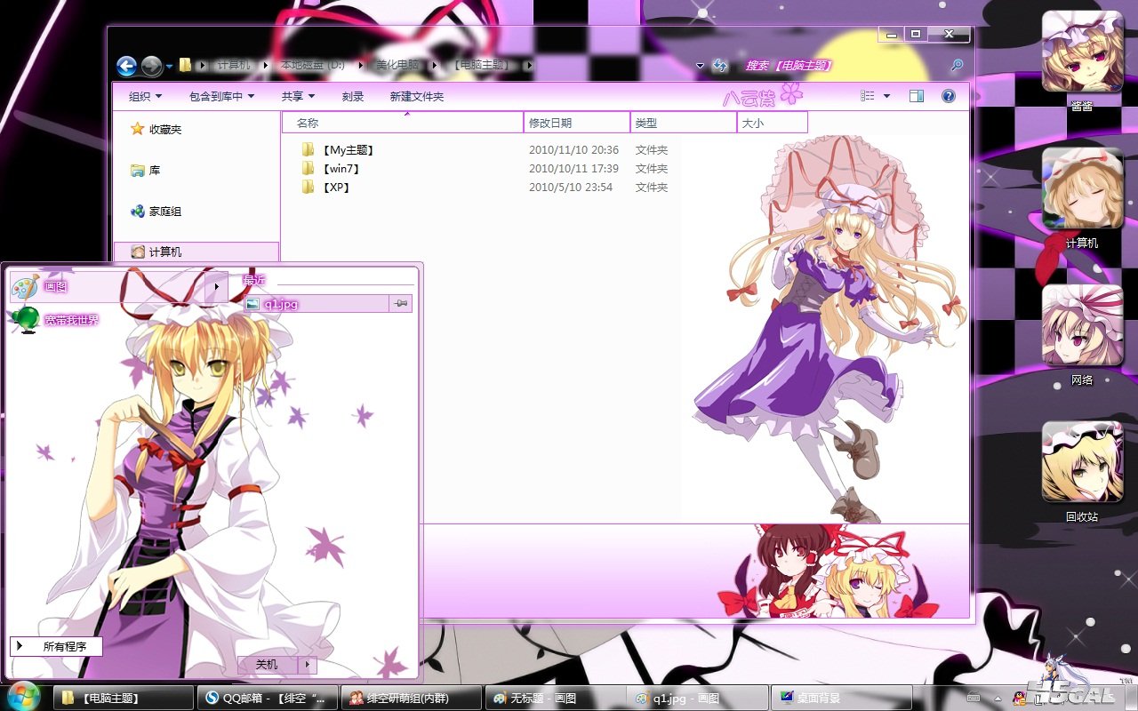Sort by the 大小 column header

click(x=773, y=123)
